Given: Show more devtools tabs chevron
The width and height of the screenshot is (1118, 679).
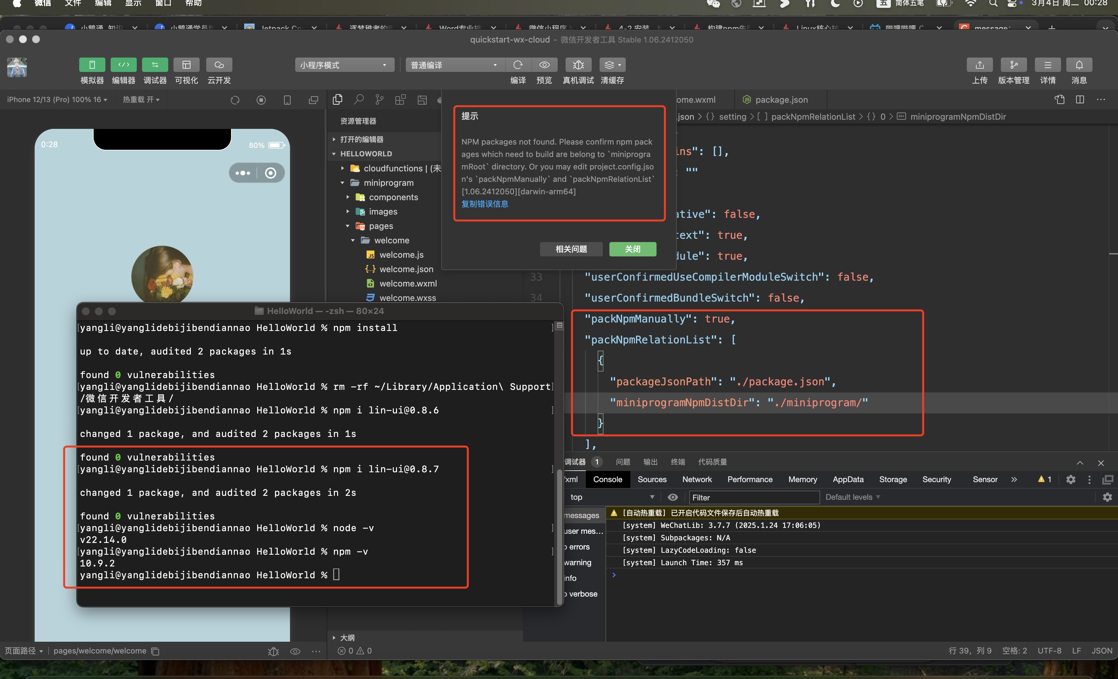Looking at the screenshot, I should (1014, 479).
